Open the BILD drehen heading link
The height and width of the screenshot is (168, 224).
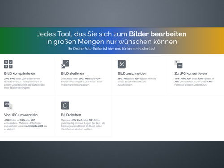point(71,115)
